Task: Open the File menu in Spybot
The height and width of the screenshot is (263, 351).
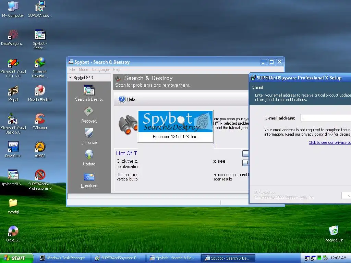Action: click(x=72, y=70)
